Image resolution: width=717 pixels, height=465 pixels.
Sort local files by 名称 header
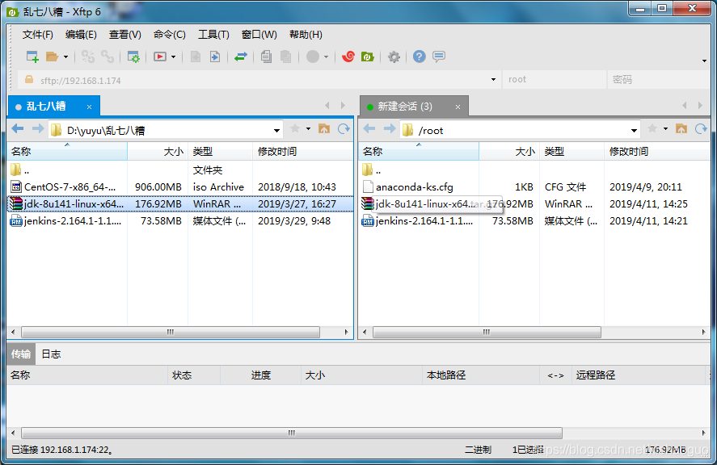67,151
